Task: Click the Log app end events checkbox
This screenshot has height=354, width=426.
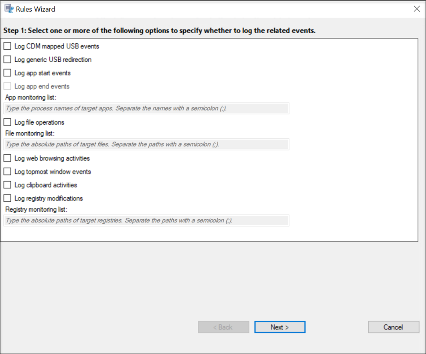Action: click(x=7, y=86)
